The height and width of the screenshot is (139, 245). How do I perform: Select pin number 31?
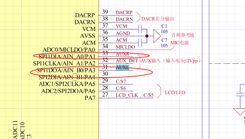(x=105, y=67)
